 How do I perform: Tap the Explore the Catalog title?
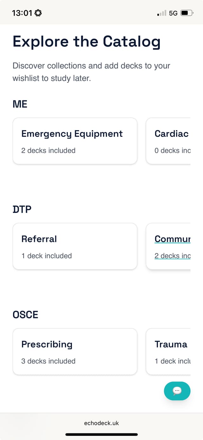86,42
